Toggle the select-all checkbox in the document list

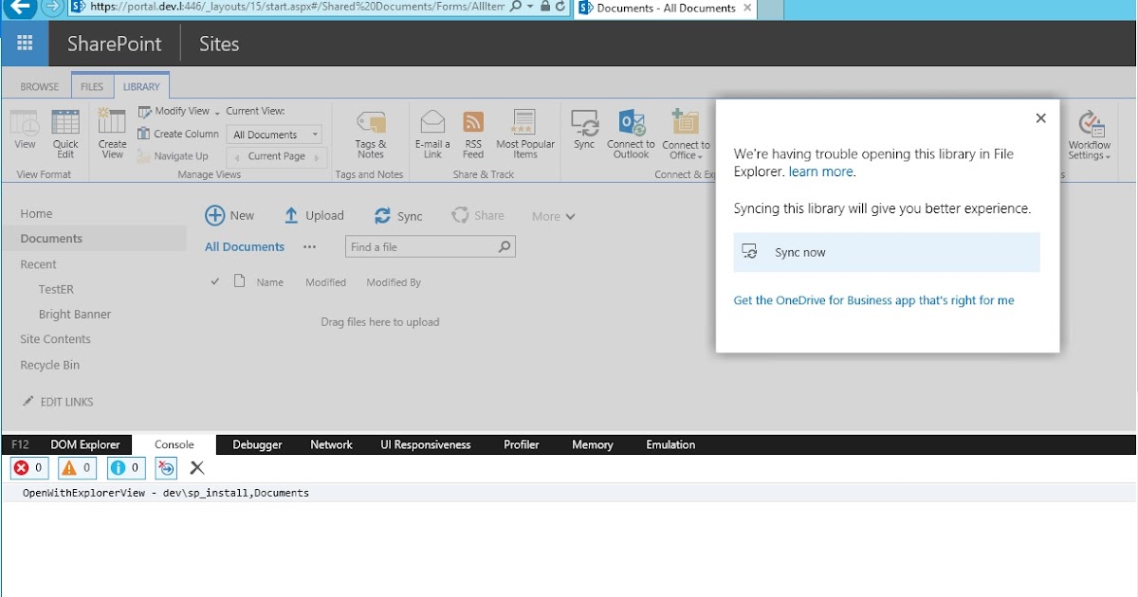click(214, 281)
